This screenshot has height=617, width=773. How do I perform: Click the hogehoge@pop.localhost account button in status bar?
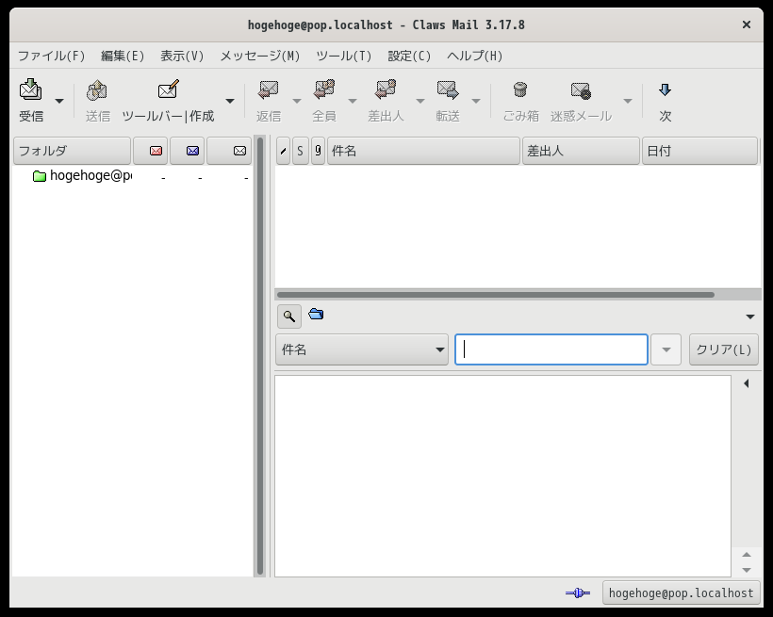pyautogui.click(x=682, y=593)
